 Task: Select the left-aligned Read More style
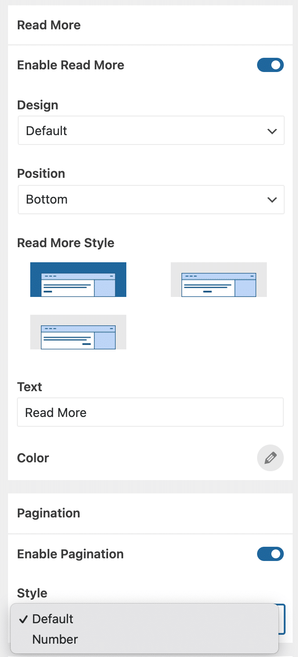[x=78, y=280]
